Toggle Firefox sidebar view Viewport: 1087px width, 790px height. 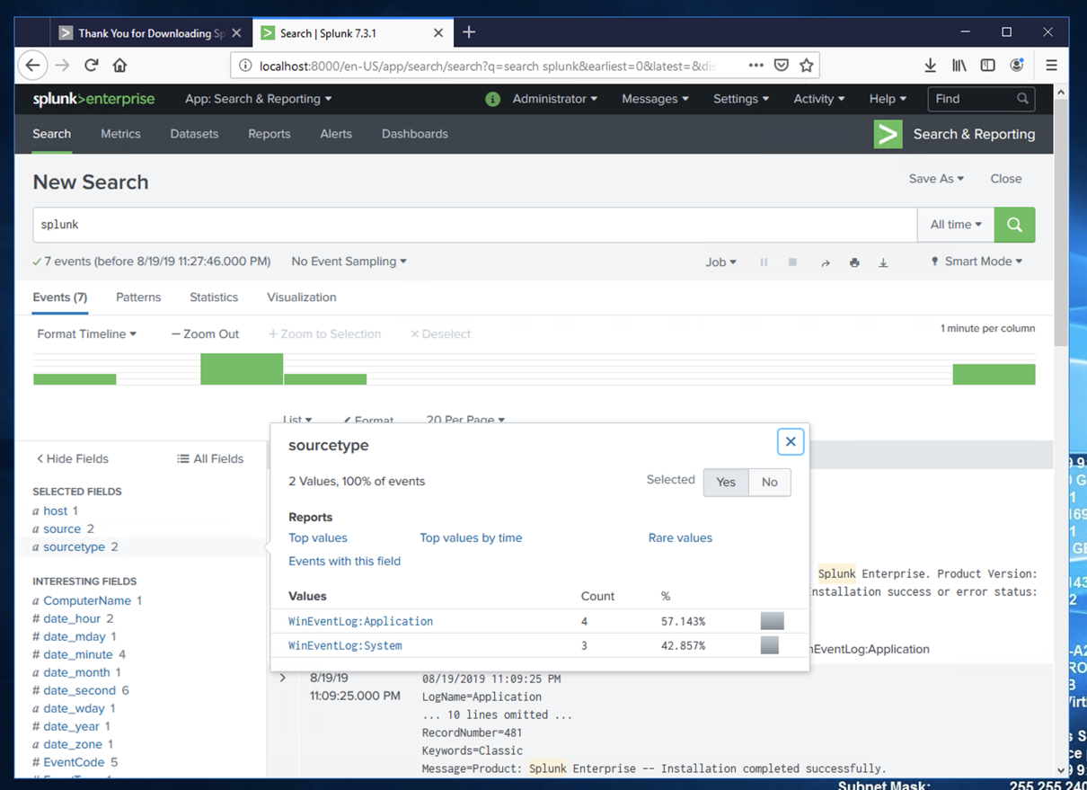[987, 65]
